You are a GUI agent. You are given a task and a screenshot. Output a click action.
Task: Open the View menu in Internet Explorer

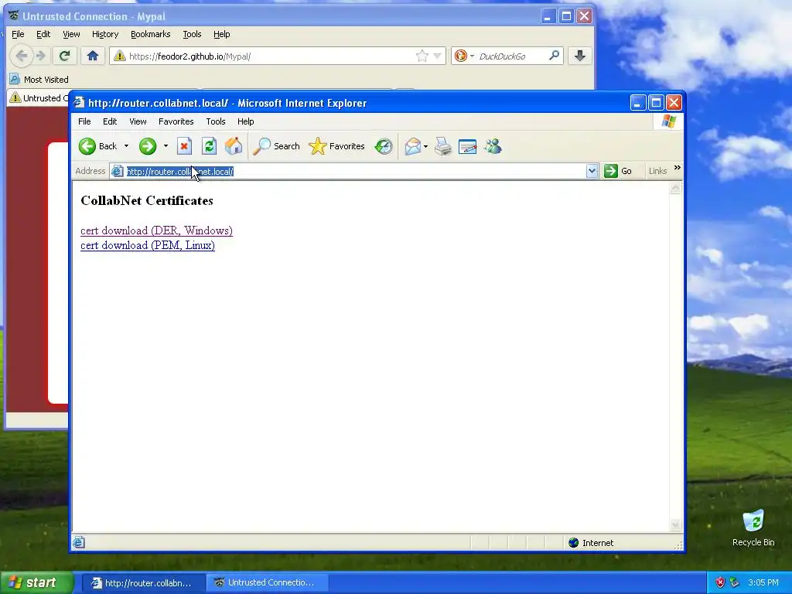pos(138,121)
